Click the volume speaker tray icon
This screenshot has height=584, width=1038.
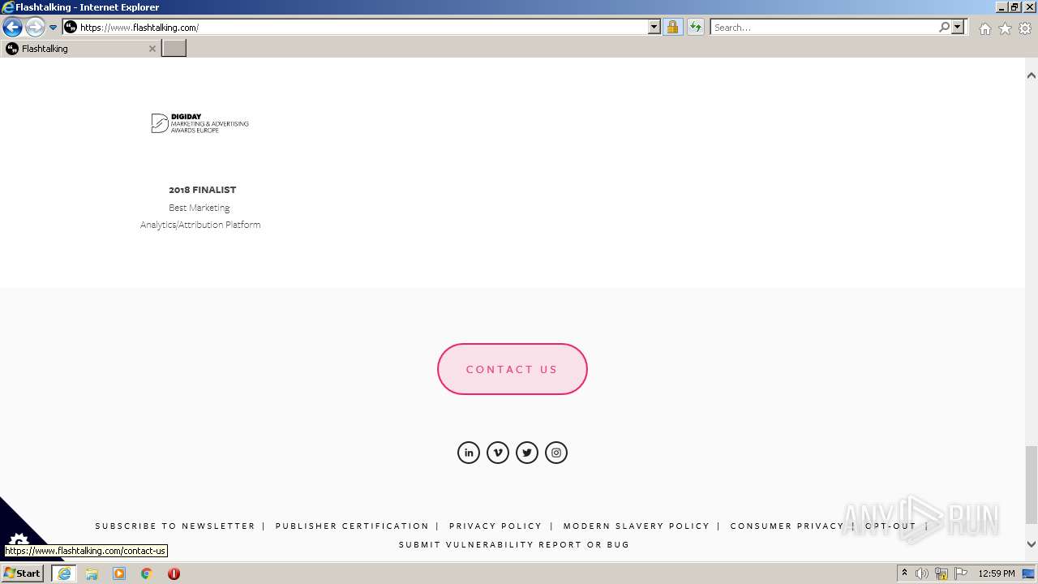[922, 573]
